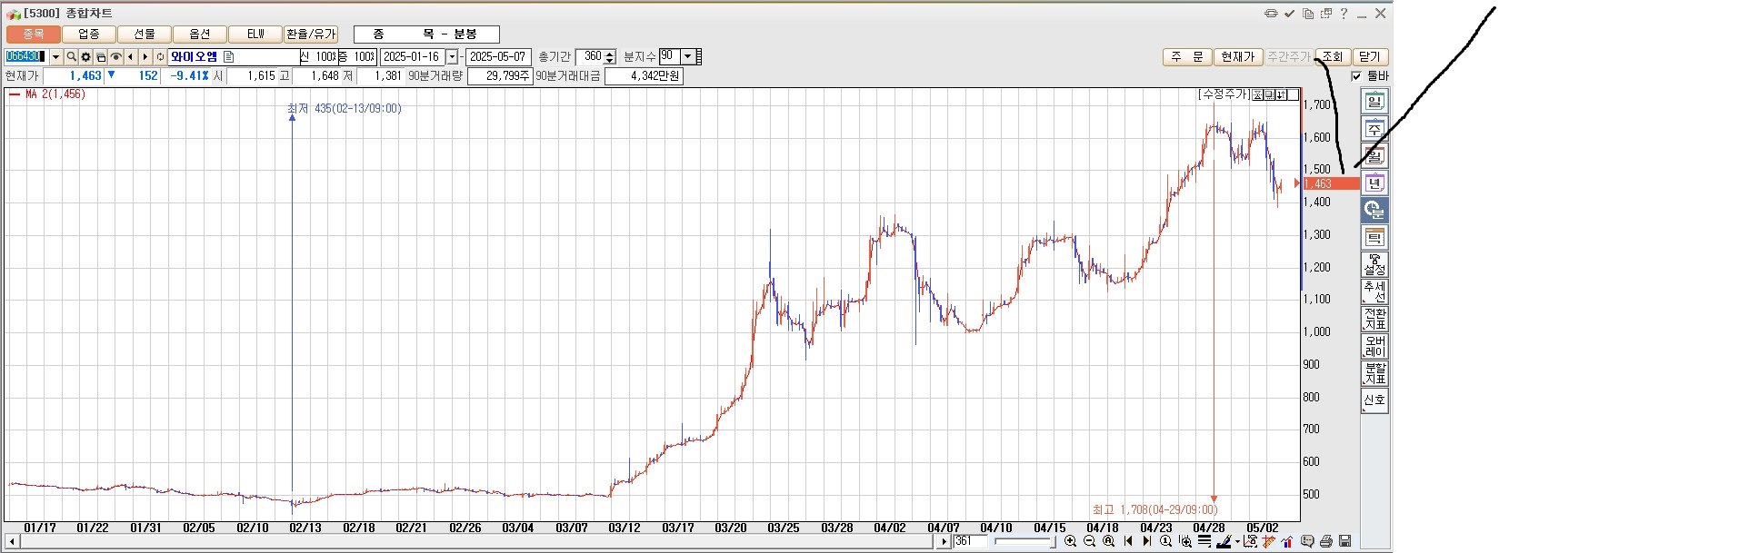The width and height of the screenshot is (1739, 553).
Task: Toggle the eye icon beside stock code
Action: pyautogui.click(x=115, y=57)
